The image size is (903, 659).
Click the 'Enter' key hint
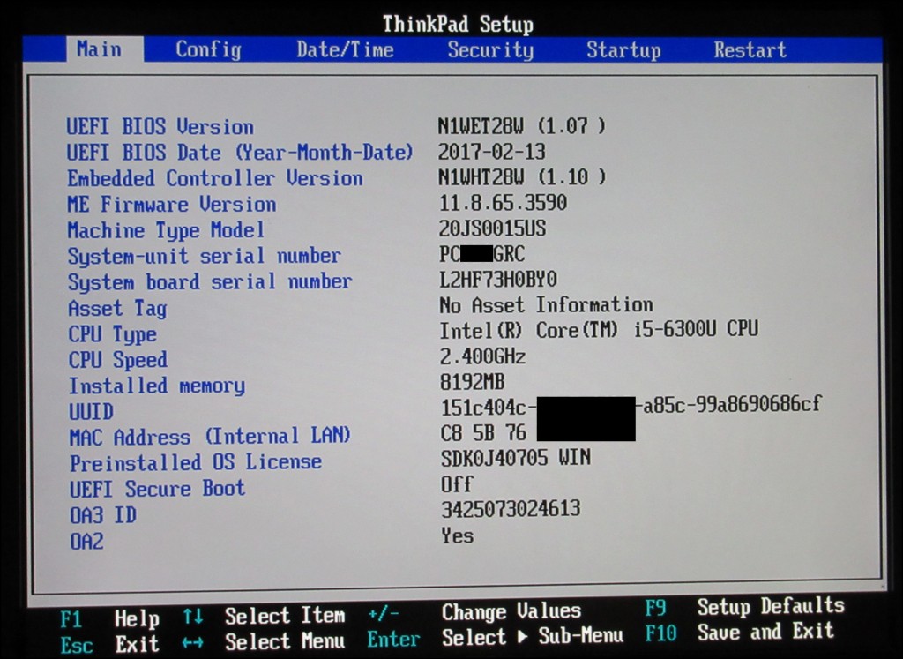click(x=393, y=640)
